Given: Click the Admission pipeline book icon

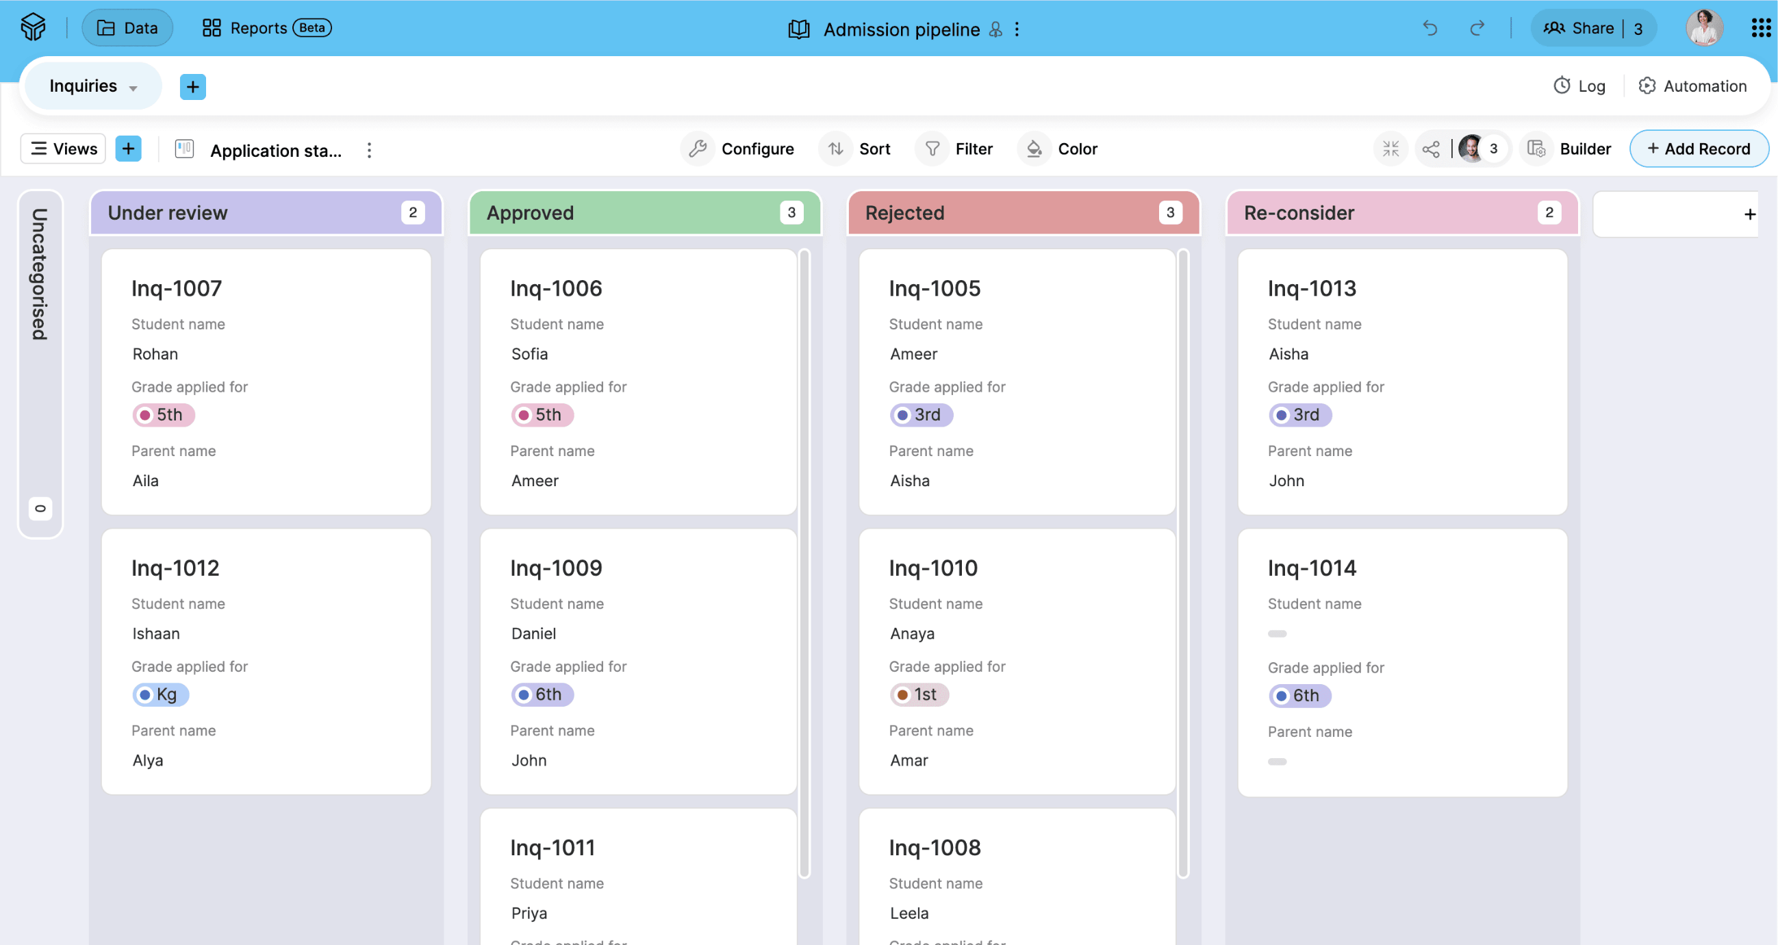Looking at the screenshot, I should pyautogui.click(x=798, y=29).
